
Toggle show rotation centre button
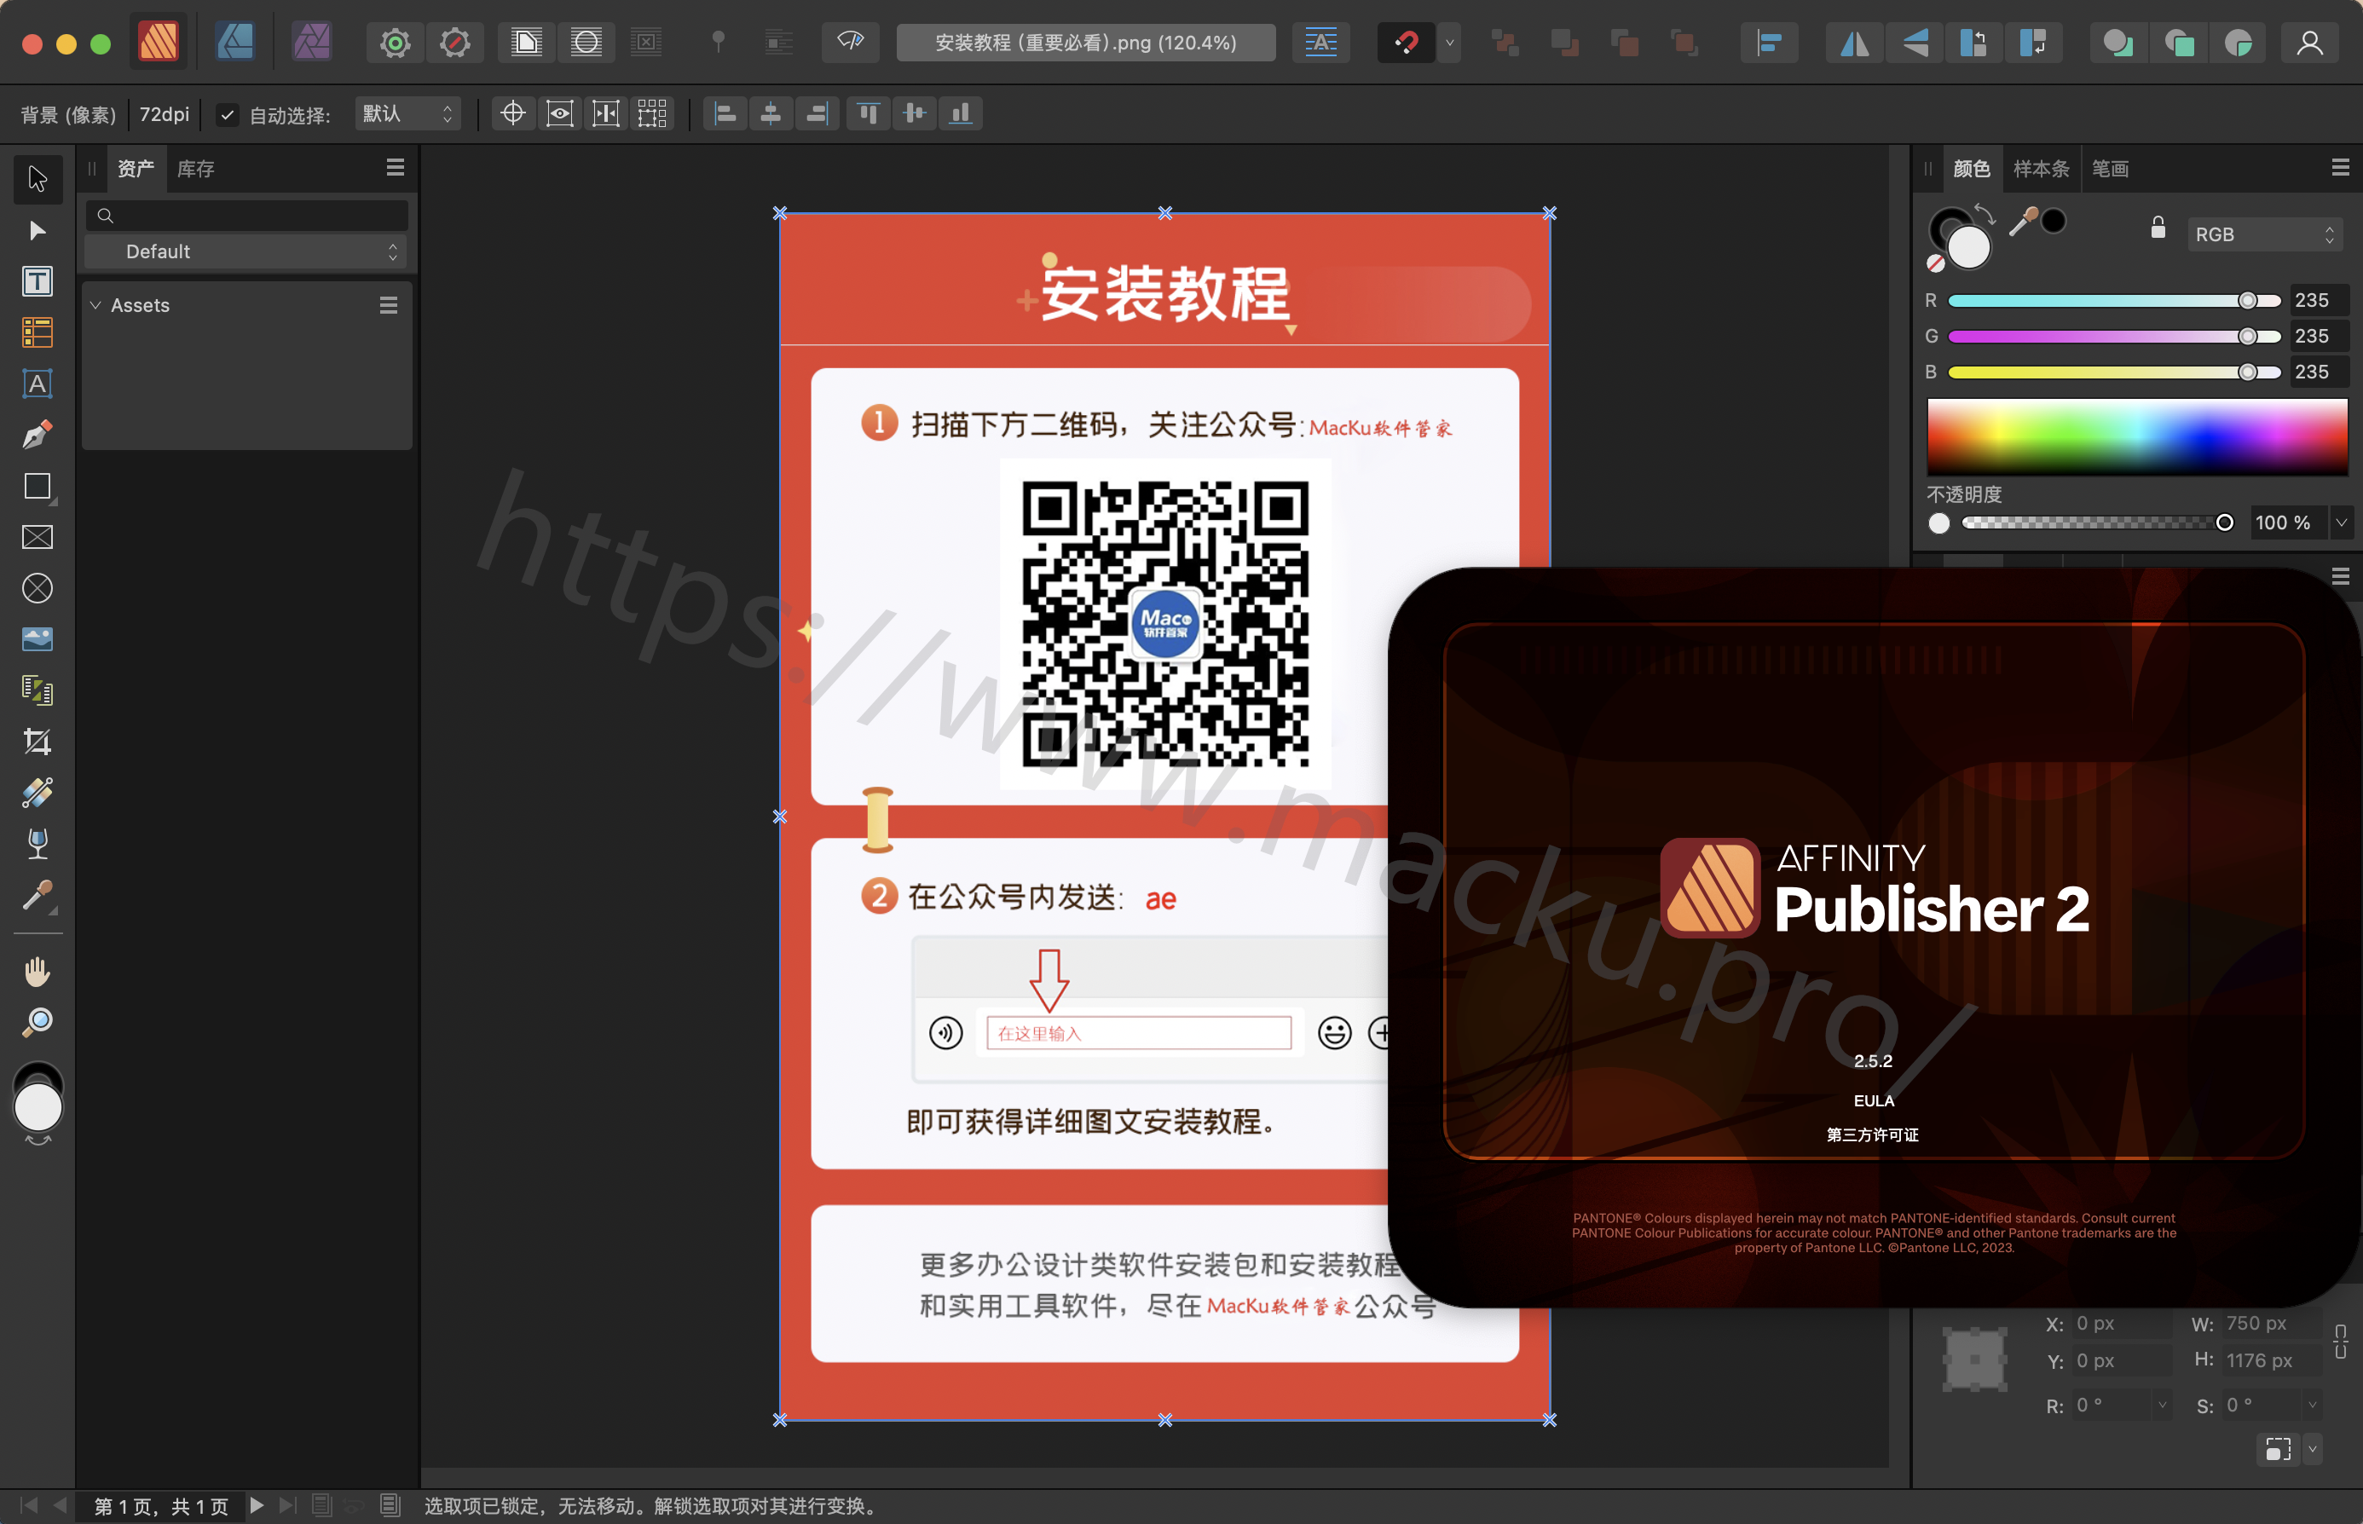coord(512,113)
